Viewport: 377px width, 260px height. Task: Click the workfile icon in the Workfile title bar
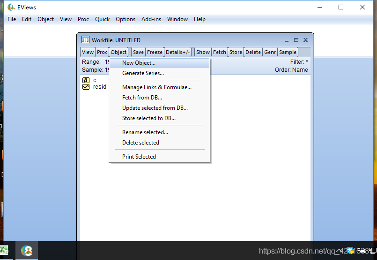[85, 39]
